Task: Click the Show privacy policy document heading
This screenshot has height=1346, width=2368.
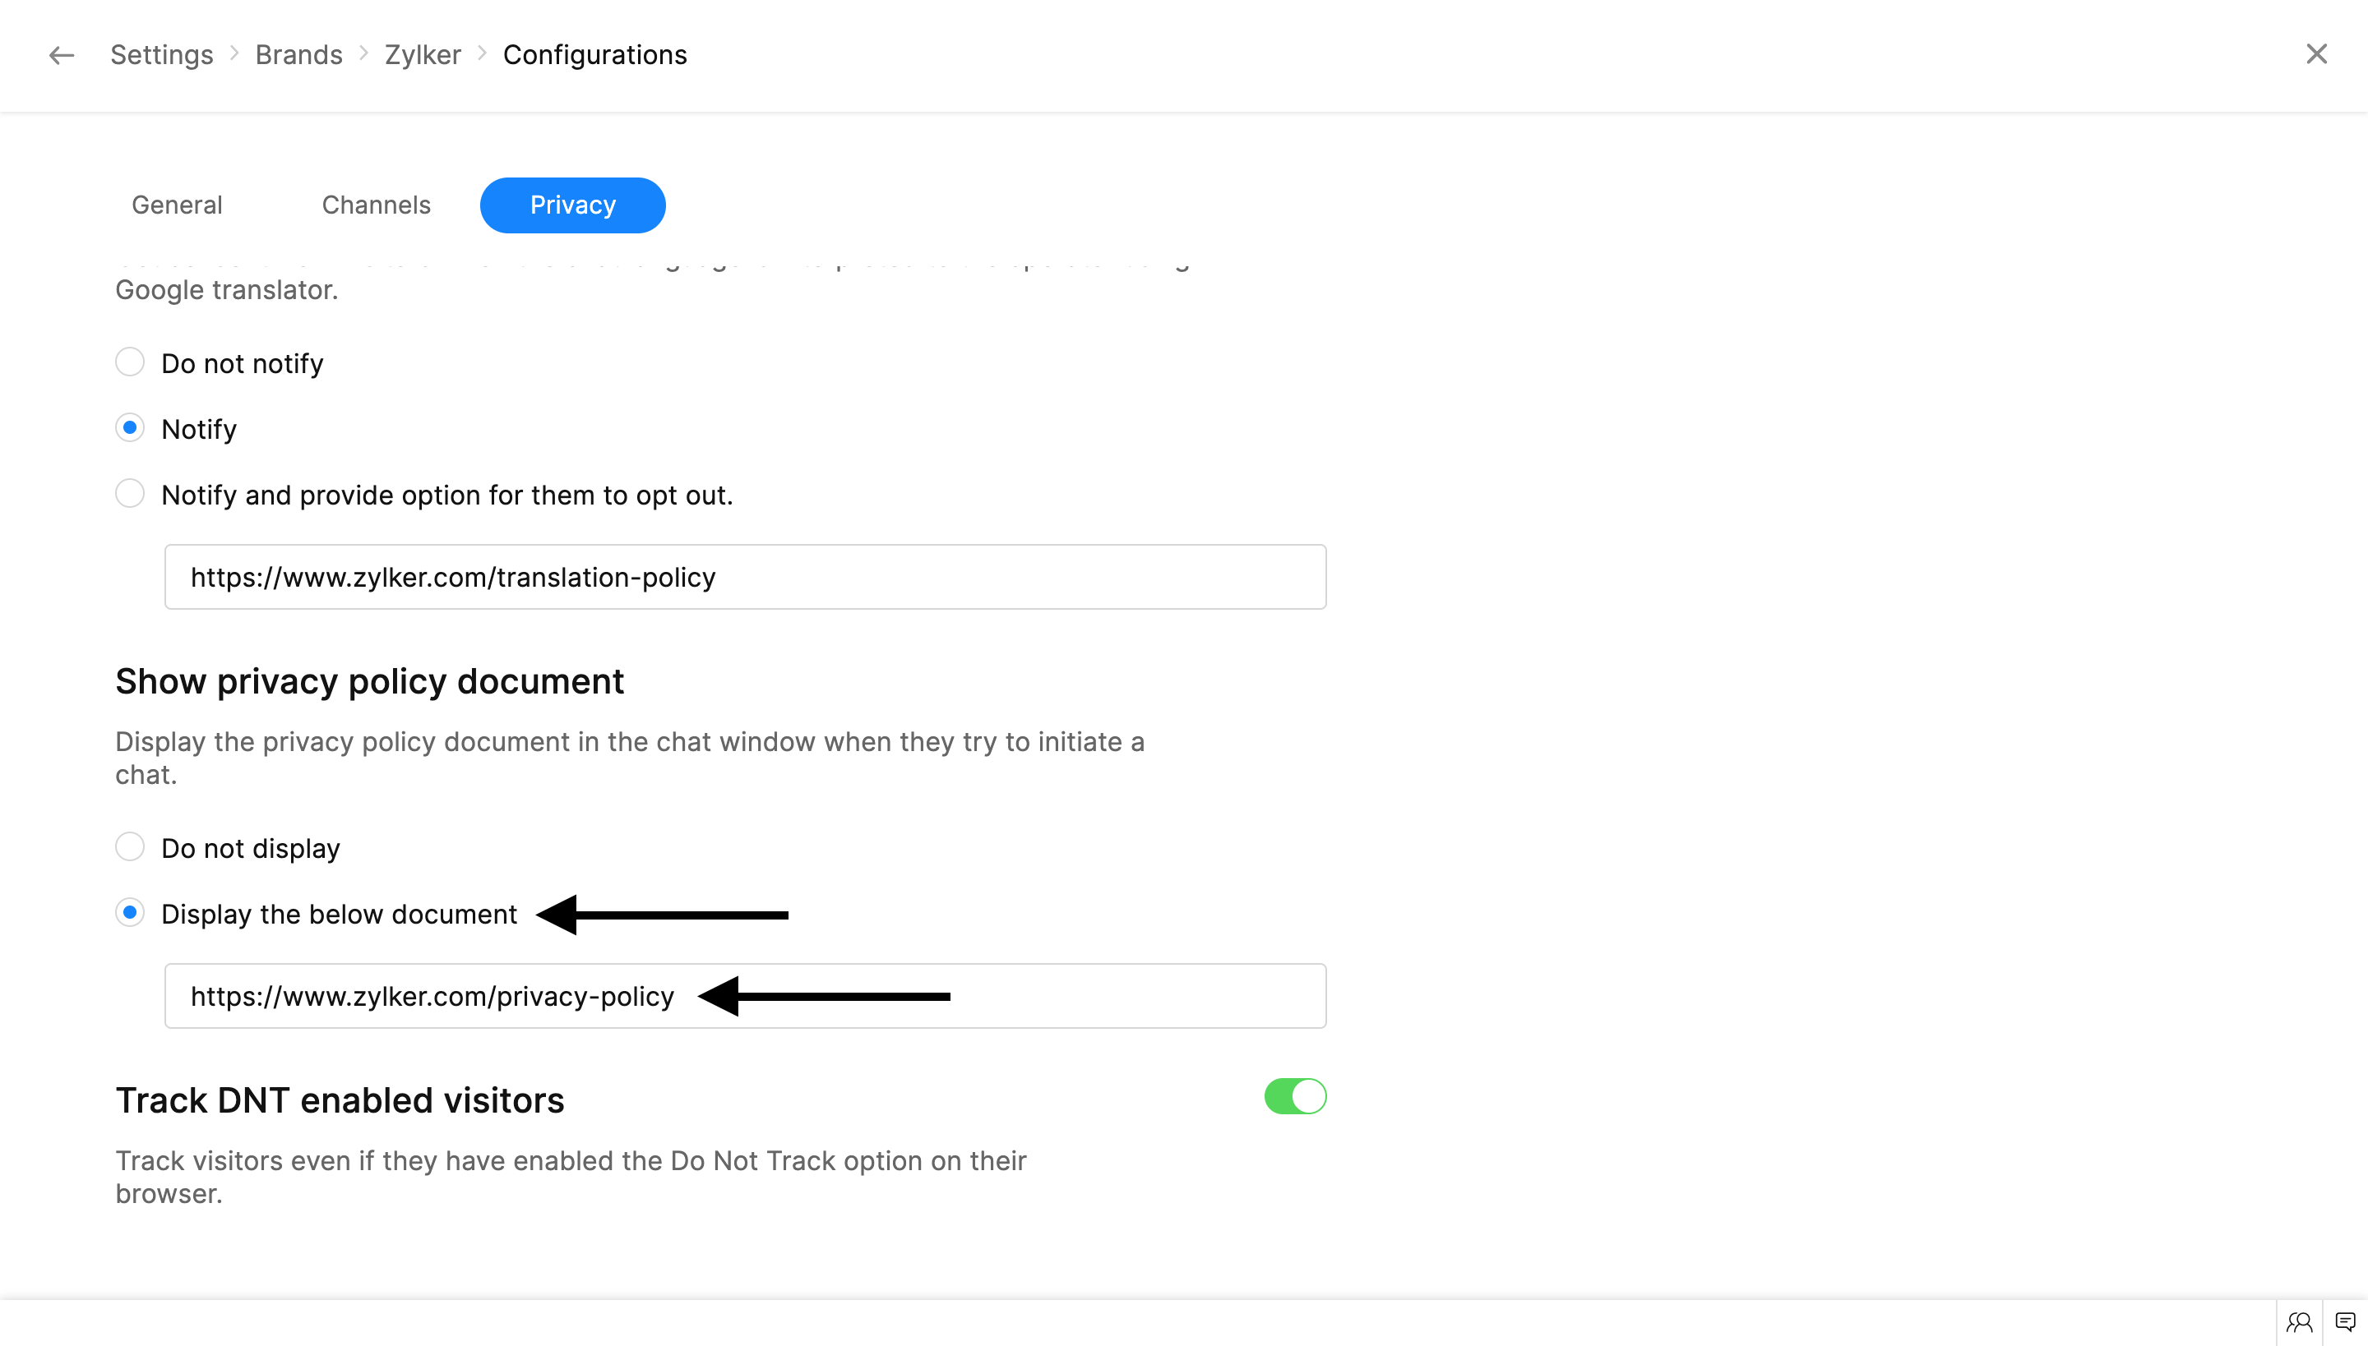Action: point(369,681)
